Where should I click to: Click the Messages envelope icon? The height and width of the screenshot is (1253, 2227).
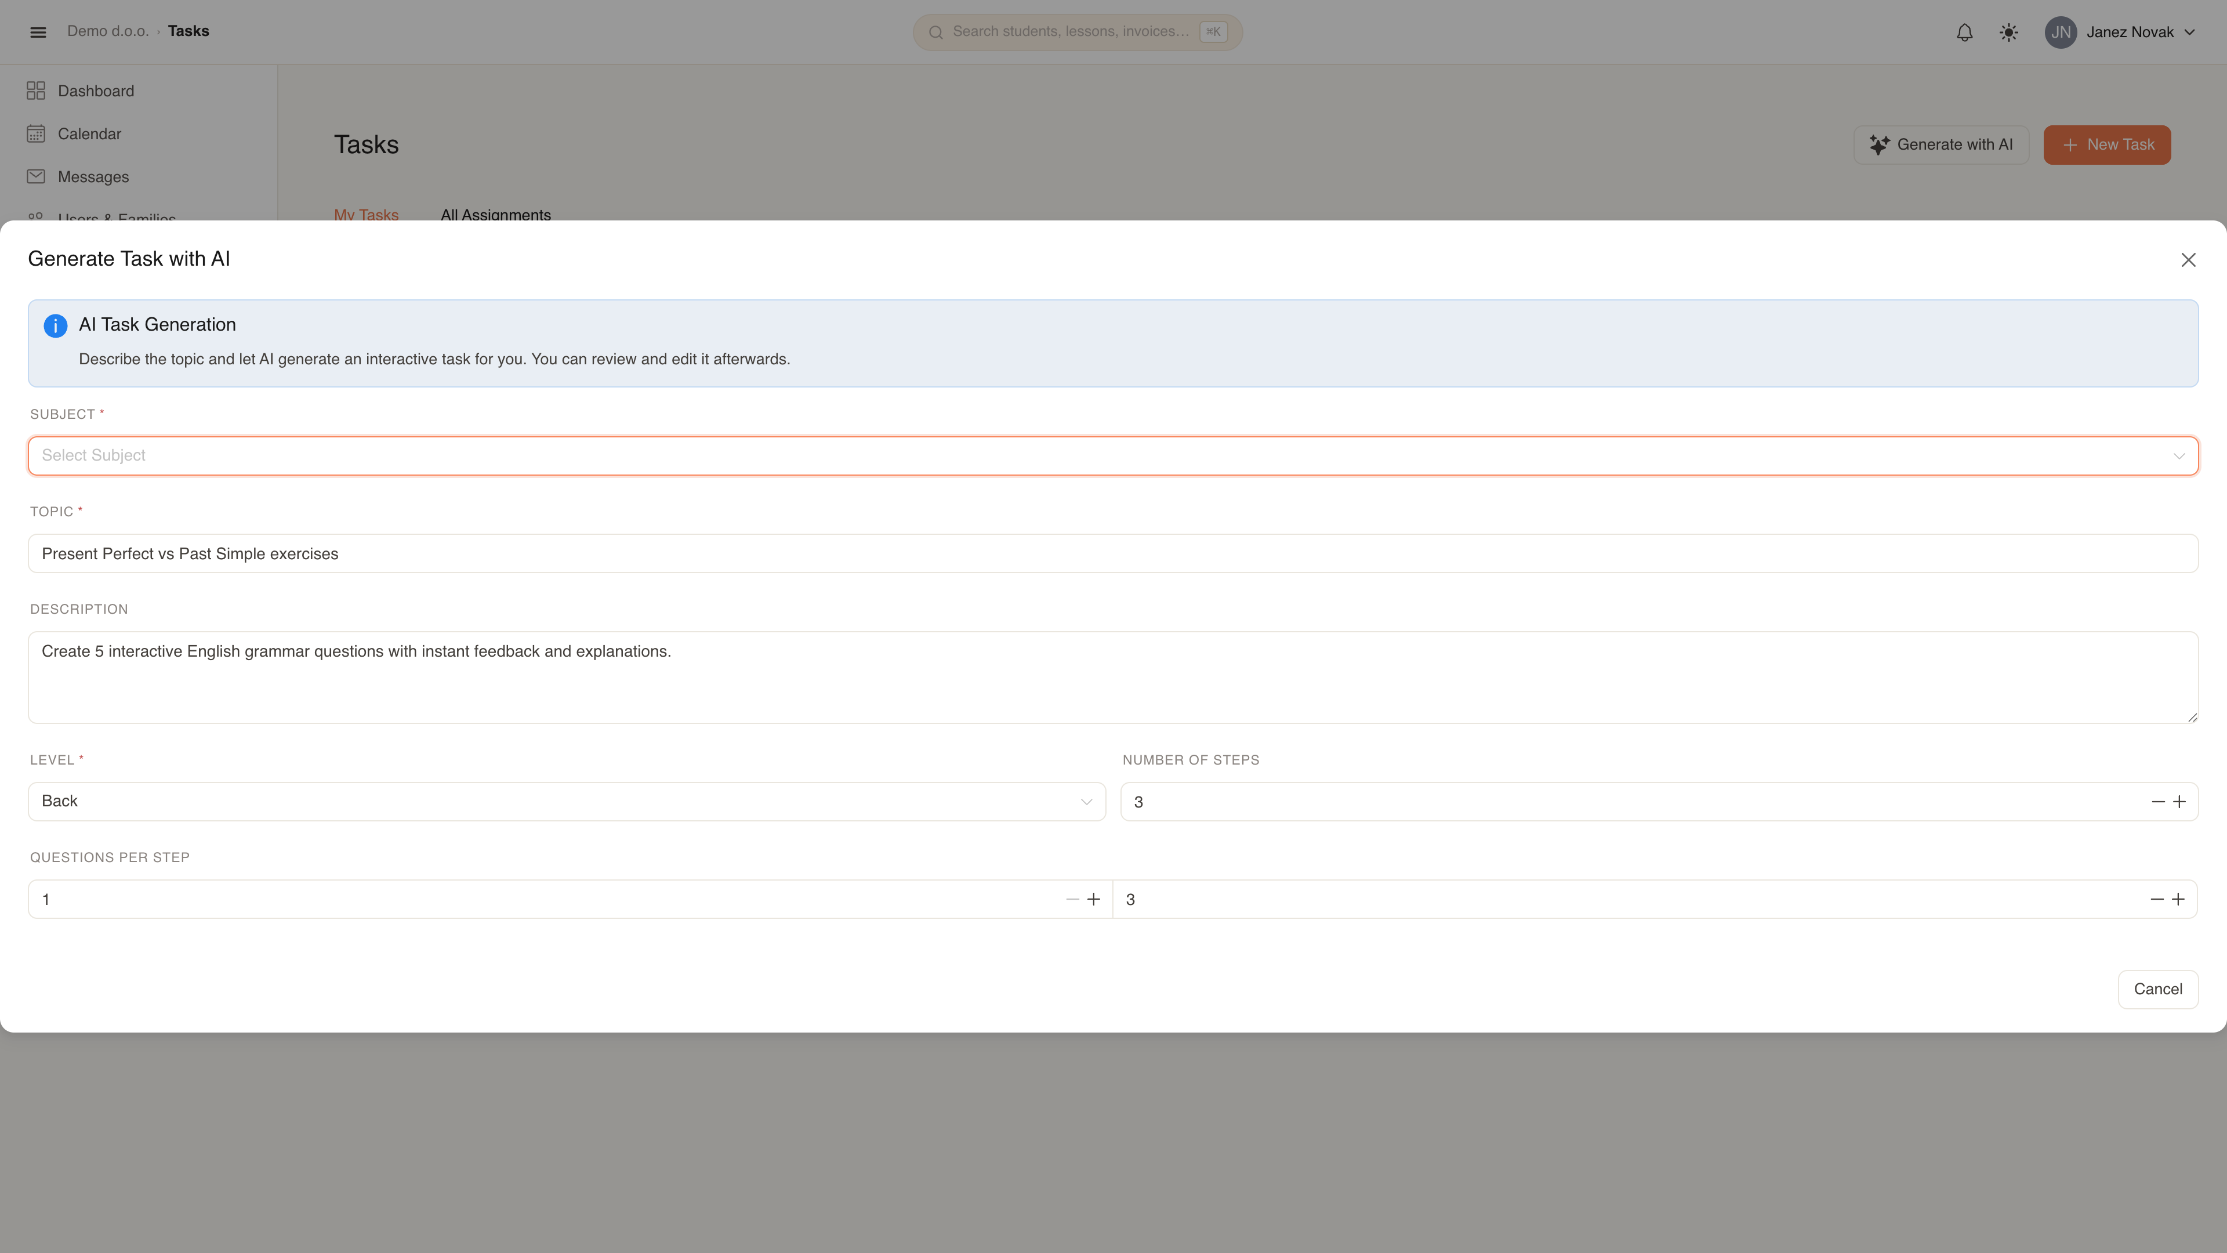click(x=35, y=176)
